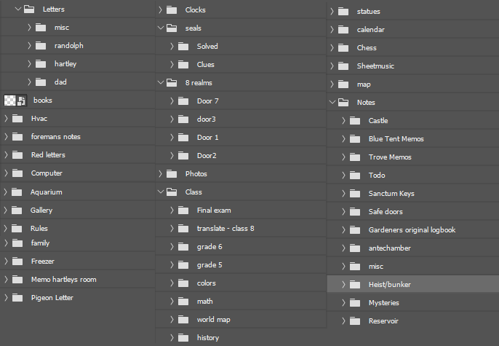The width and height of the screenshot is (499, 346).
Task: Click the Freezer group folder icon
Action: click(17, 261)
